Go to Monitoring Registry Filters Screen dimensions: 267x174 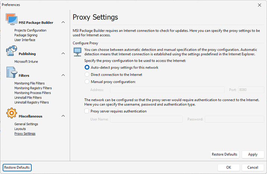(33, 88)
